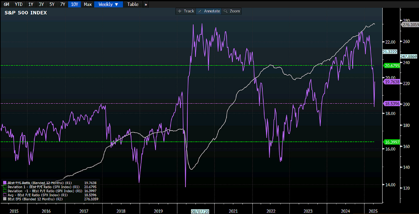
Task: Choose the 7Y time range
Action: point(62,4)
